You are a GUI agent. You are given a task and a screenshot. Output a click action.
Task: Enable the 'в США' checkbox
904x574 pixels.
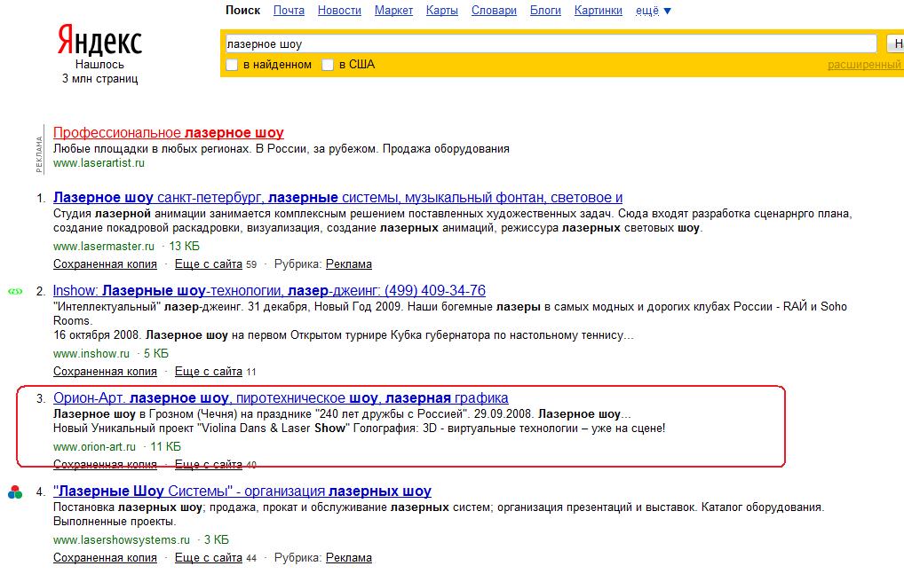click(328, 65)
